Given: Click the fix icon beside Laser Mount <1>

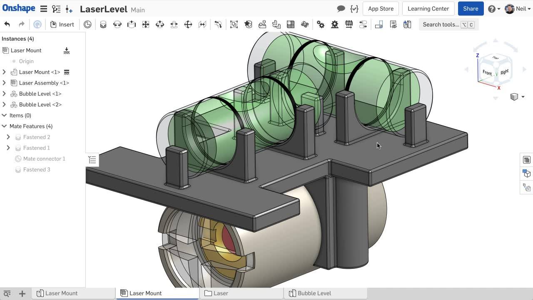Looking at the screenshot, I should (67, 72).
